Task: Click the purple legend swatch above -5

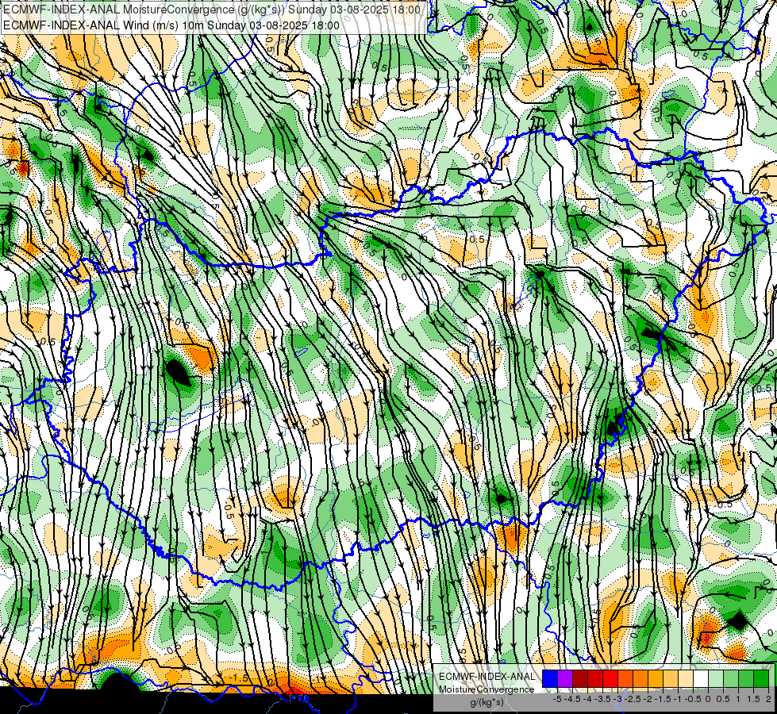Action: (x=565, y=679)
